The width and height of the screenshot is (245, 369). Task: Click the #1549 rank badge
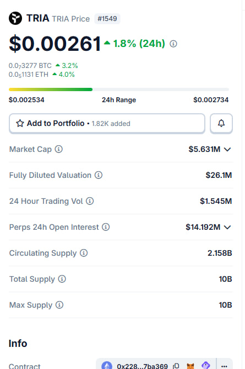coord(107,19)
